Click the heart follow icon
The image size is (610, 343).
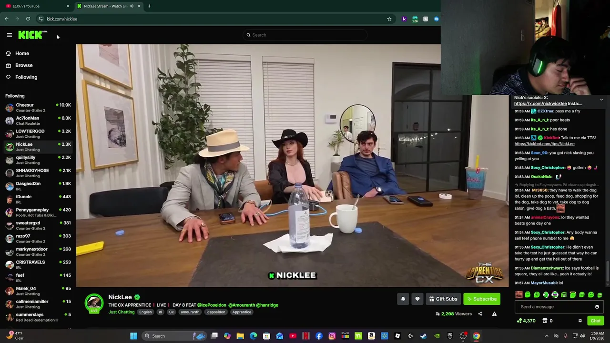[x=417, y=299]
